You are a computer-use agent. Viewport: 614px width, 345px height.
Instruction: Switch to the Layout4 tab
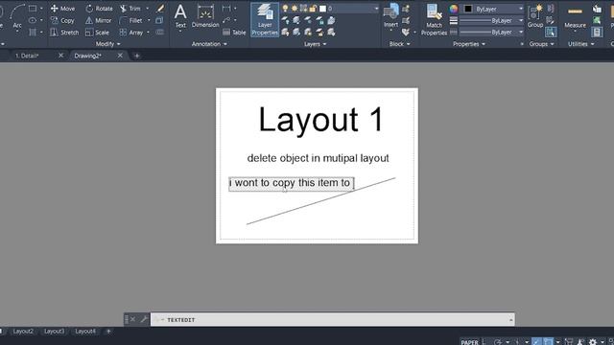[85, 332]
